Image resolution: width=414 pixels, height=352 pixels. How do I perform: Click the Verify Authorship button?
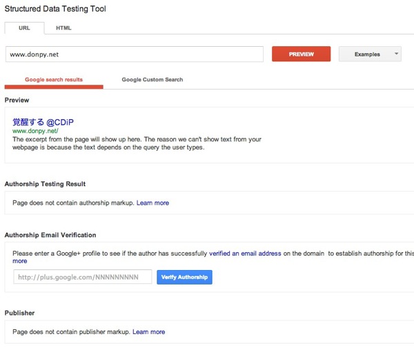pos(184,277)
